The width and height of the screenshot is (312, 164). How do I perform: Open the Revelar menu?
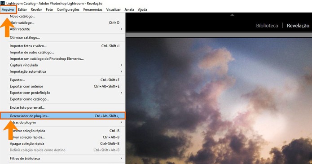[x=36, y=9]
